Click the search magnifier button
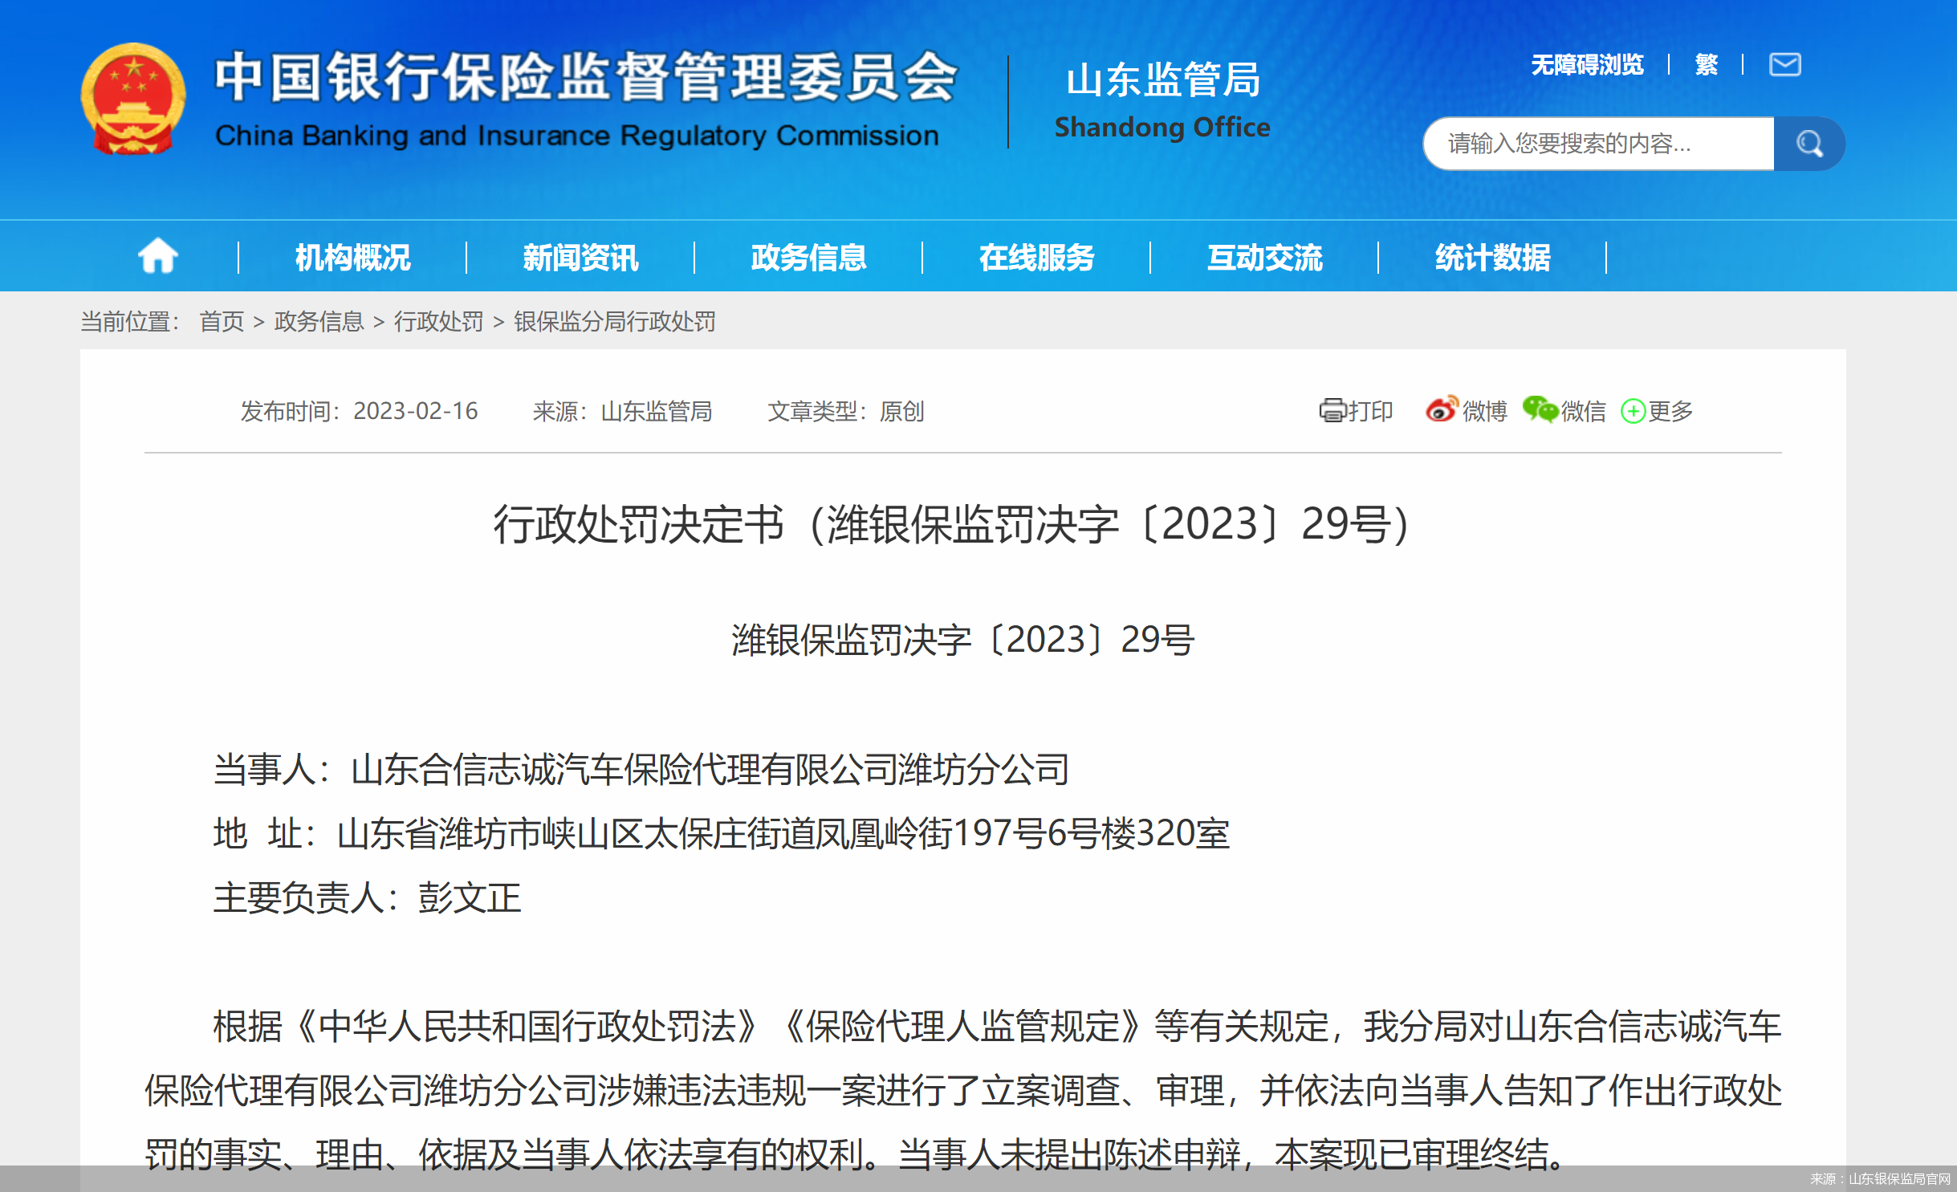This screenshot has height=1192, width=1957. [1808, 144]
